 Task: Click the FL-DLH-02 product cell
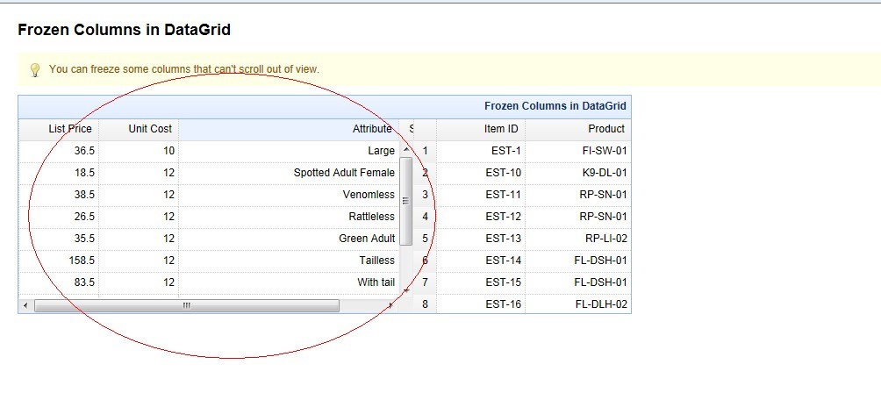600,304
